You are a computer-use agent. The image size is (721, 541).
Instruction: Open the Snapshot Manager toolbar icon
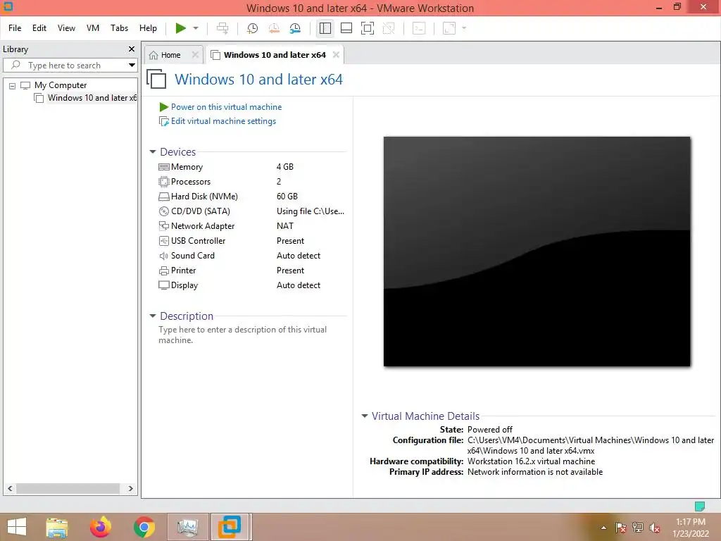[x=295, y=28]
